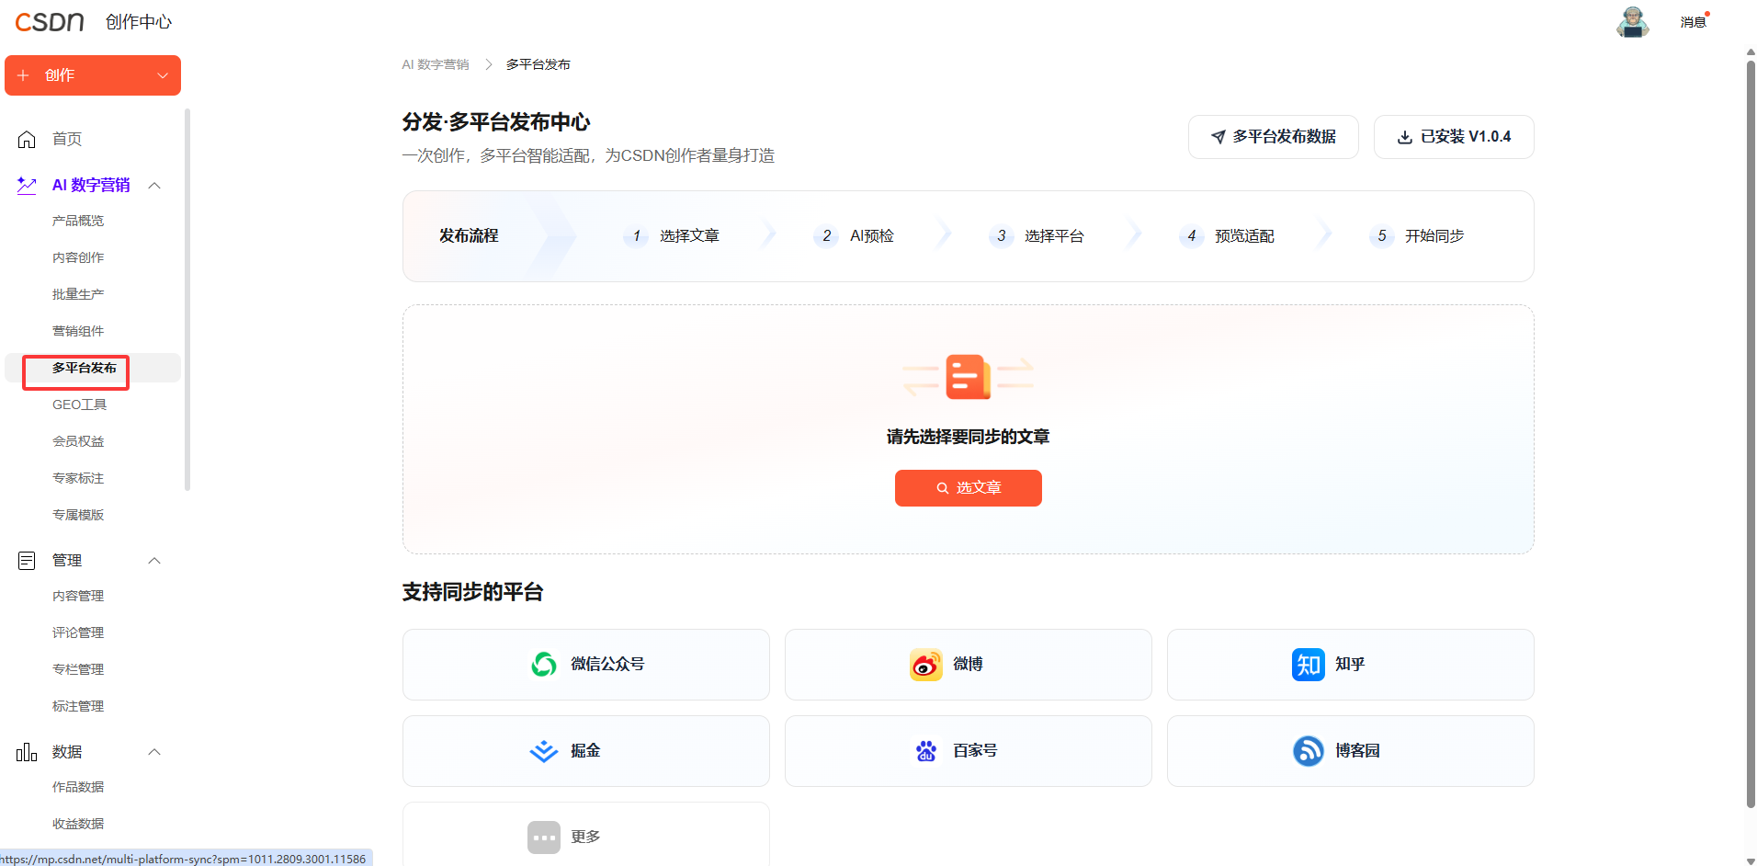Open GEO工具 in sidebar
The width and height of the screenshot is (1757, 866).
[80, 405]
